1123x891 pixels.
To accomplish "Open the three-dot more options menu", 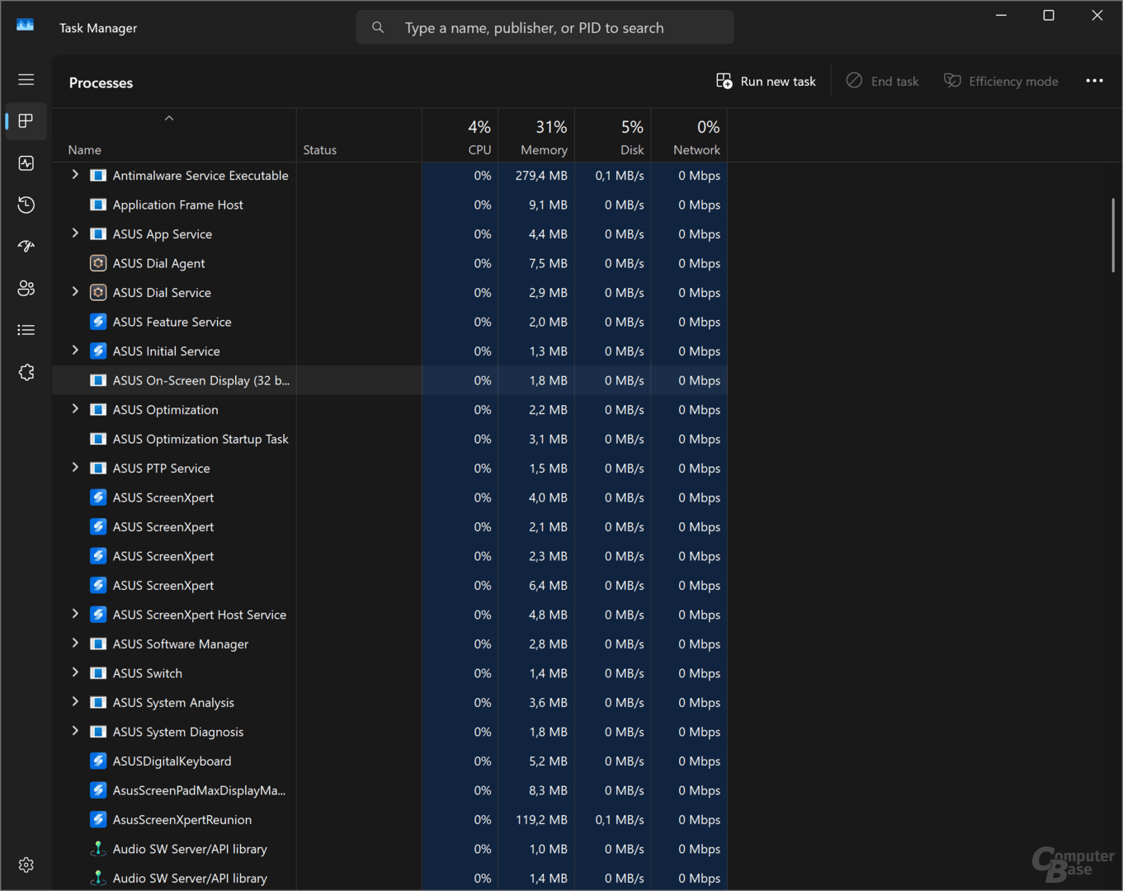I will point(1094,81).
